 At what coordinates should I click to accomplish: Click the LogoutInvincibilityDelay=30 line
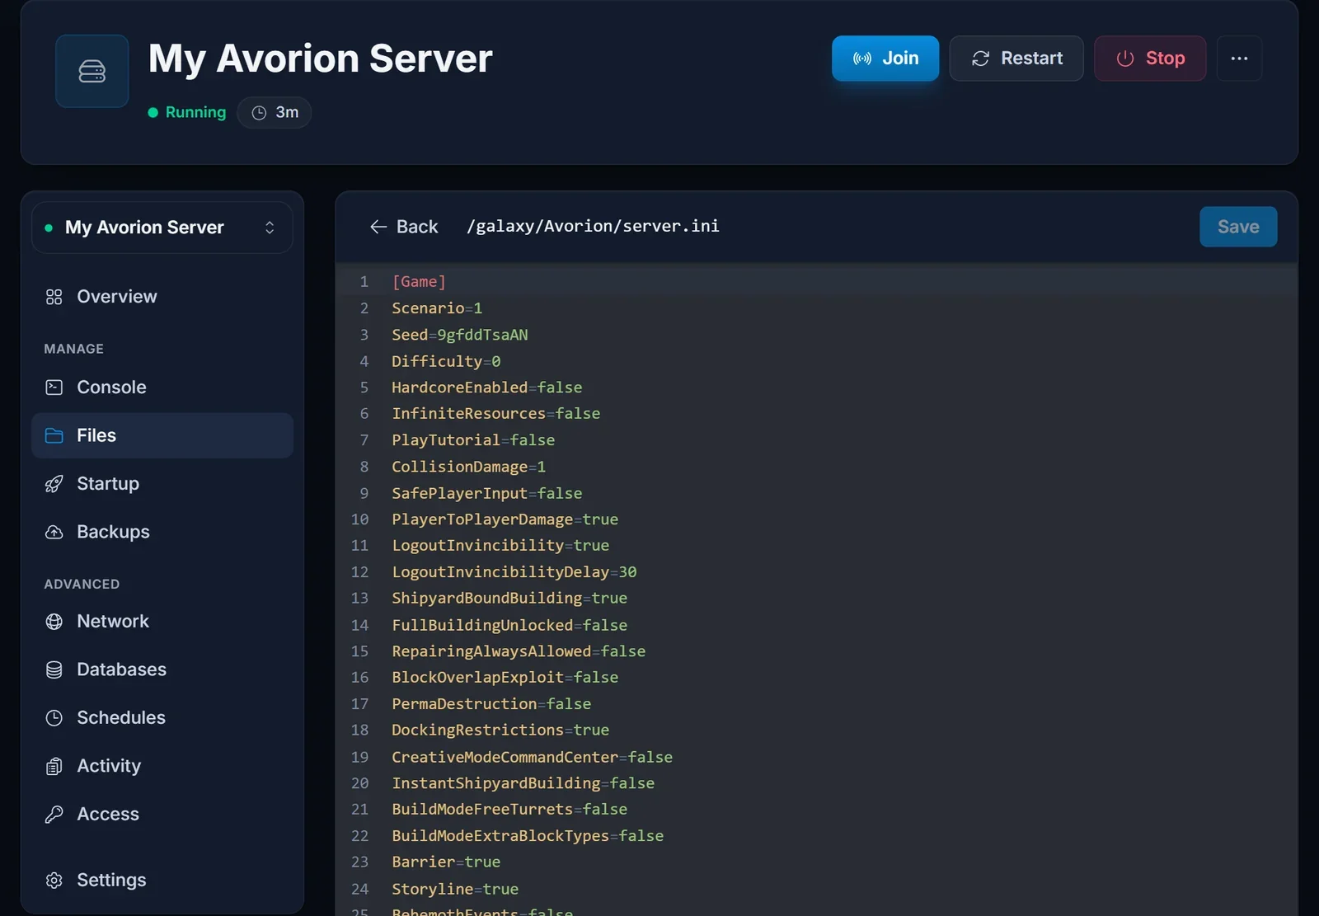coord(514,572)
